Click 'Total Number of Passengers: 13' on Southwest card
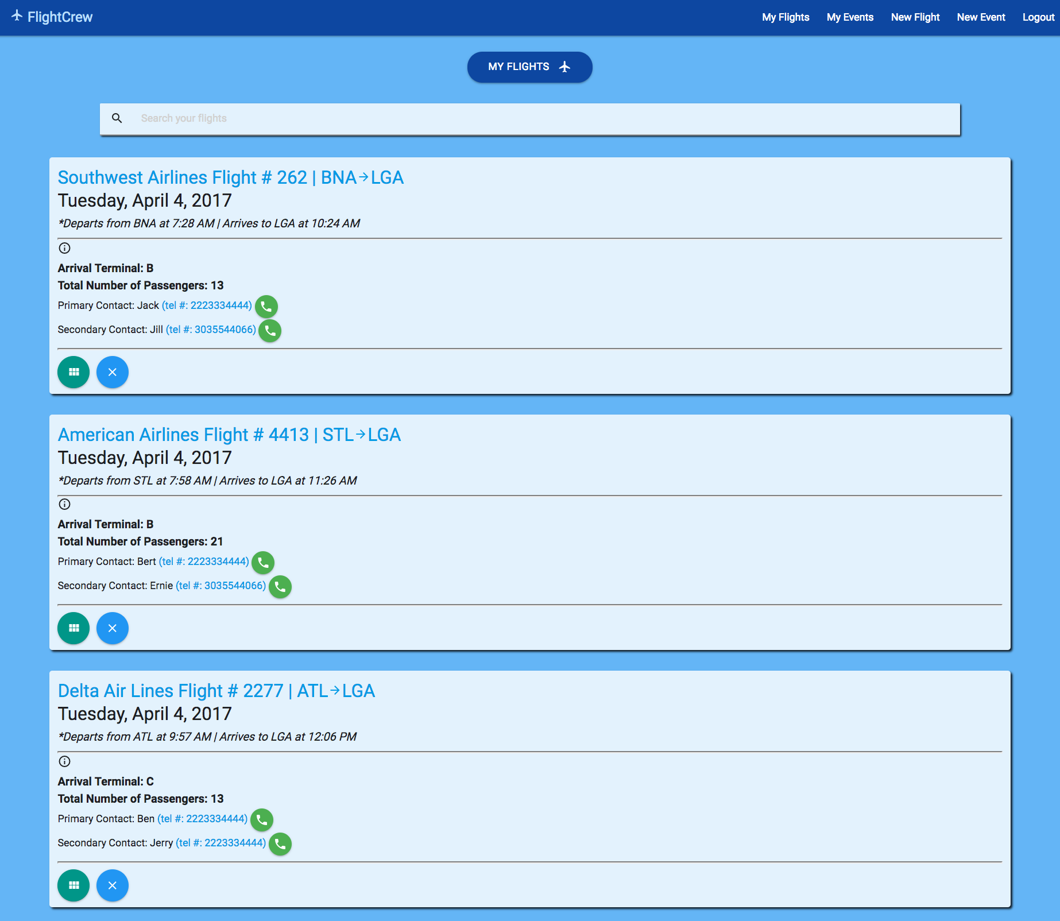 click(x=141, y=285)
